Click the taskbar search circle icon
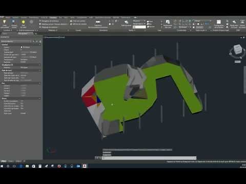 pos(8,166)
